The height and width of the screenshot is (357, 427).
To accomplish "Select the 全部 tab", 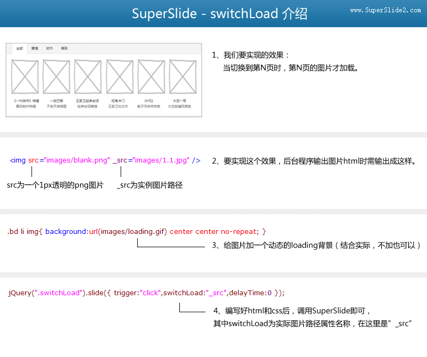I will pos(20,48).
